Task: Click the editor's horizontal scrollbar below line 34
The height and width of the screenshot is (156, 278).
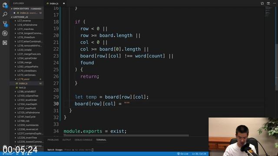Action: (126, 136)
